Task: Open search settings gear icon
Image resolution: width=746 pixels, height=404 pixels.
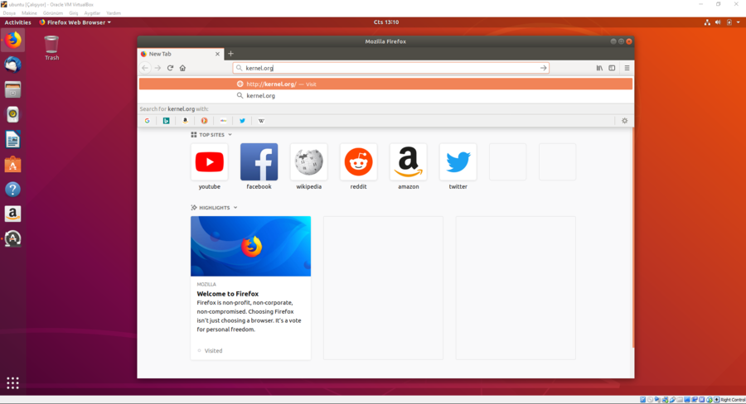Action: [x=624, y=121]
